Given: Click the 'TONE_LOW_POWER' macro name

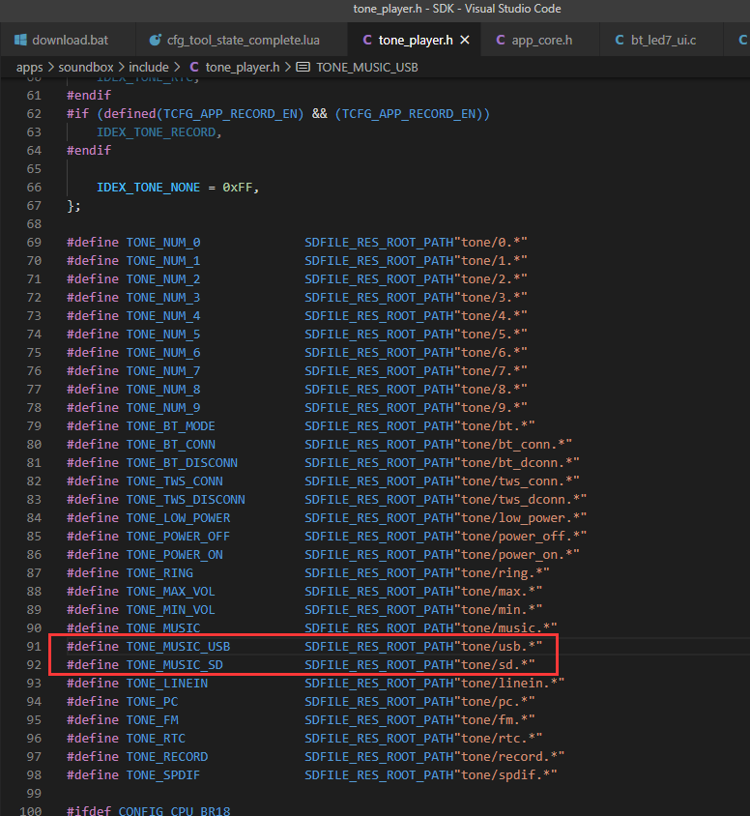Looking at the screenshot, I should tap(179, 518).
